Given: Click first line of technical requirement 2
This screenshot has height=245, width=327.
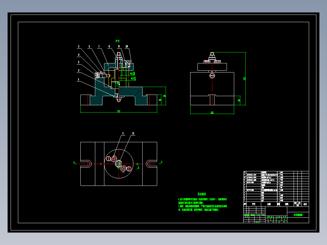Looking at the screenshot, I should coord(203,206).
